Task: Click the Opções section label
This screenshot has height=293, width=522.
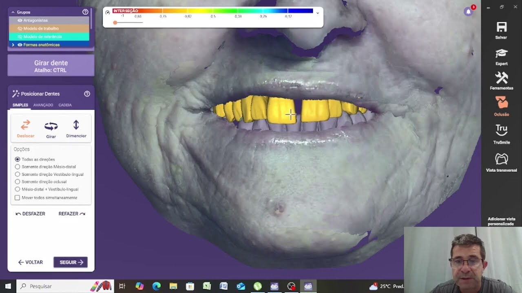Action: 22,149
